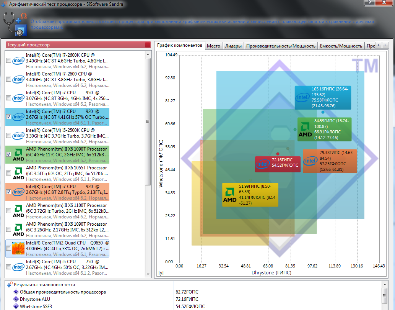Image resolution: width=395 pixels, height=310 pixels.
Task: Uncheck the blue-highlighted Core i7 920 checkbox
Action: [x=8, y=117]
